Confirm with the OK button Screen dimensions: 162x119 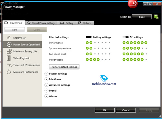105,110
